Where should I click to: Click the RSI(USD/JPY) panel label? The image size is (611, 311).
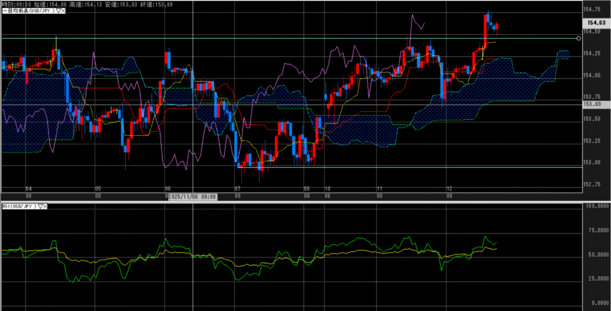point(19,206)
